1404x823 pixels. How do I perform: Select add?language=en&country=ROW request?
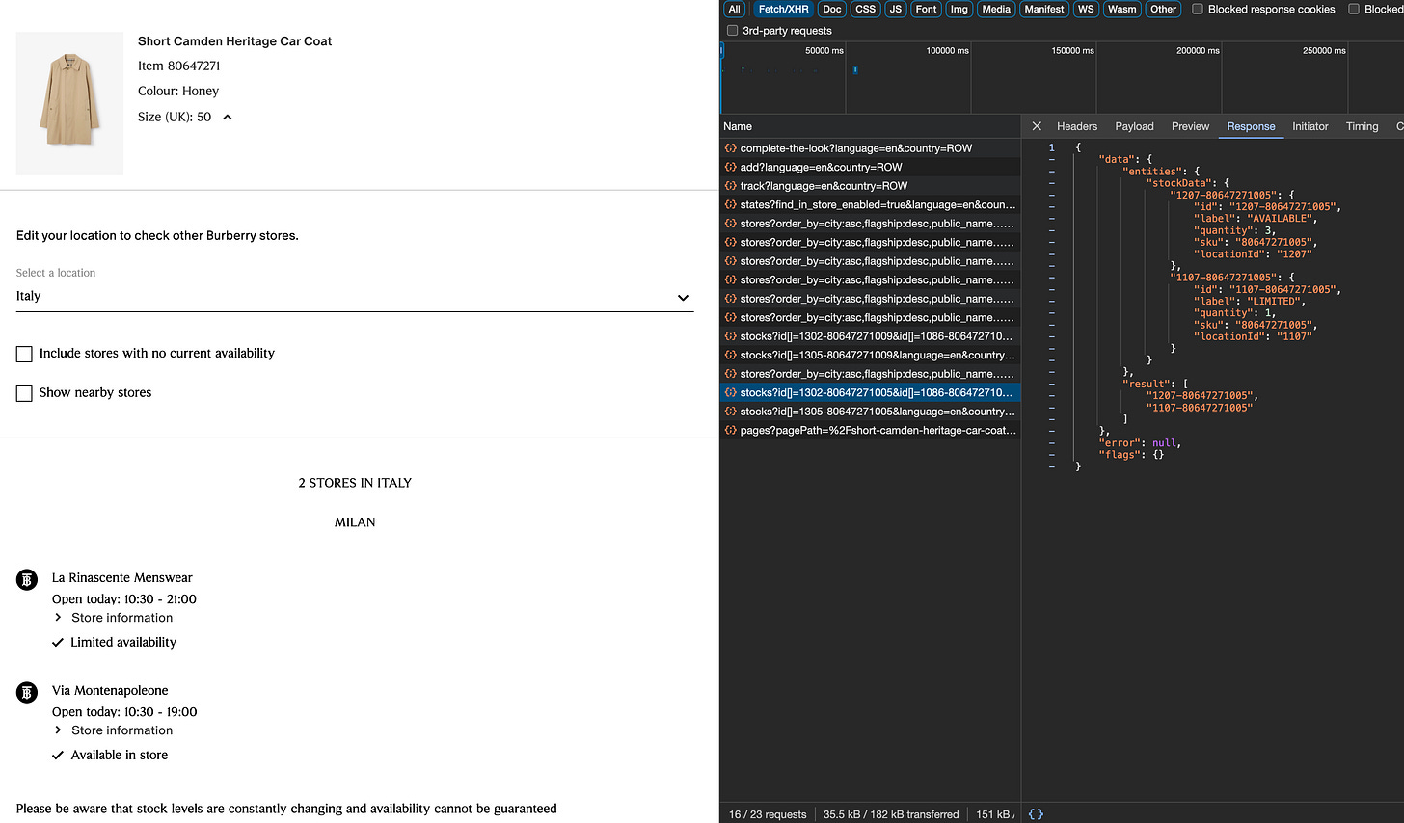(870, 167)
